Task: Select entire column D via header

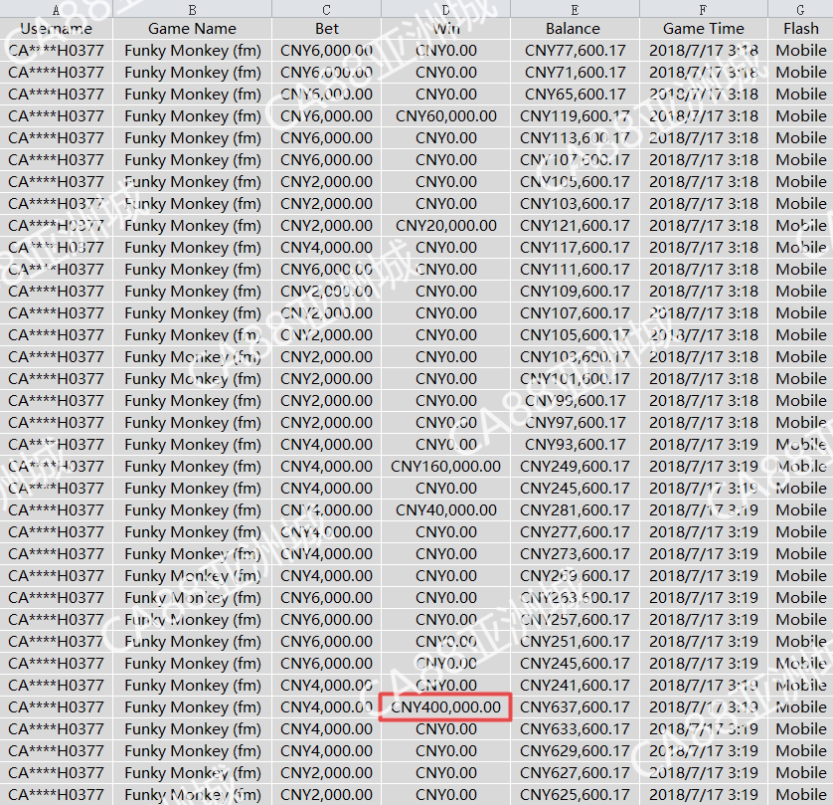Action: 445,9
